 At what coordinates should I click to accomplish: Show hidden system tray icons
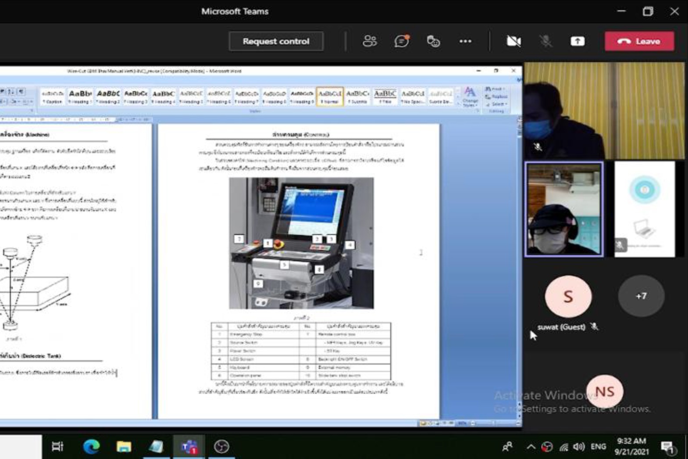531,447
